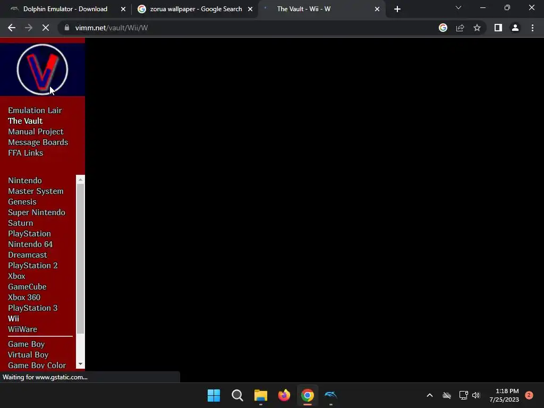Stop loading the page

click(x=46, y=28)
